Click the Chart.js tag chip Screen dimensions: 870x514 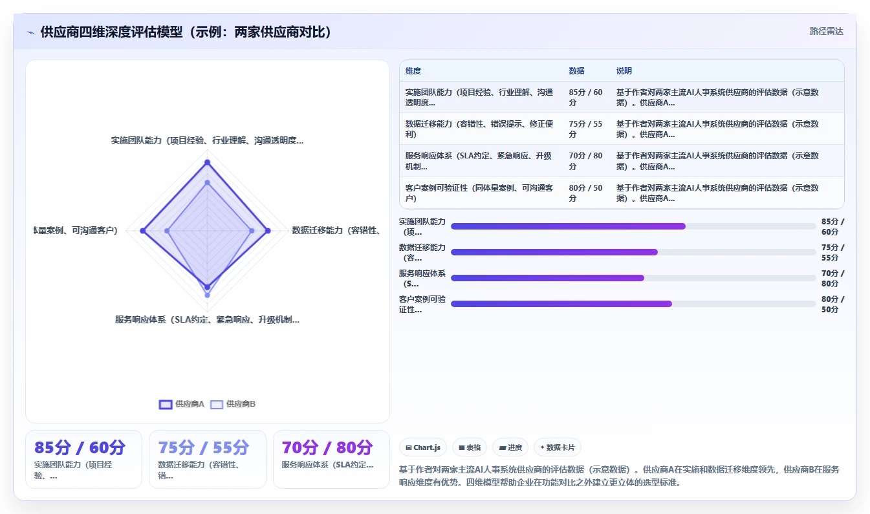pyautogui.click(x=423, y=447)
